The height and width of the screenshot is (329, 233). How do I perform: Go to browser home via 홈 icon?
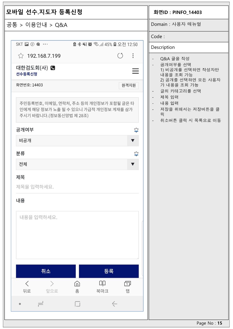pyautogui.click(x=77, y=287)
